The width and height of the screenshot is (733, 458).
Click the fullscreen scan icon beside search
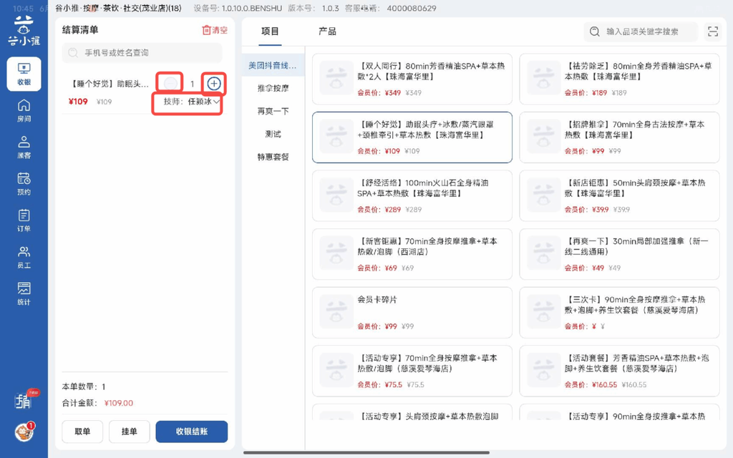(x=712, y=31)
